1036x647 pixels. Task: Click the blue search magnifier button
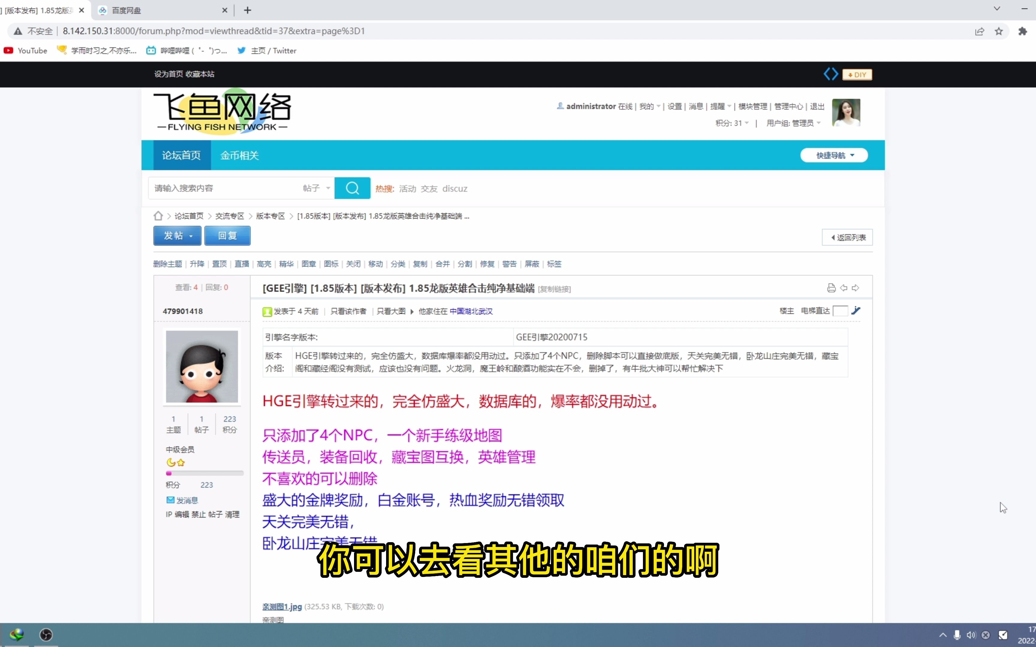coord(352,188)
